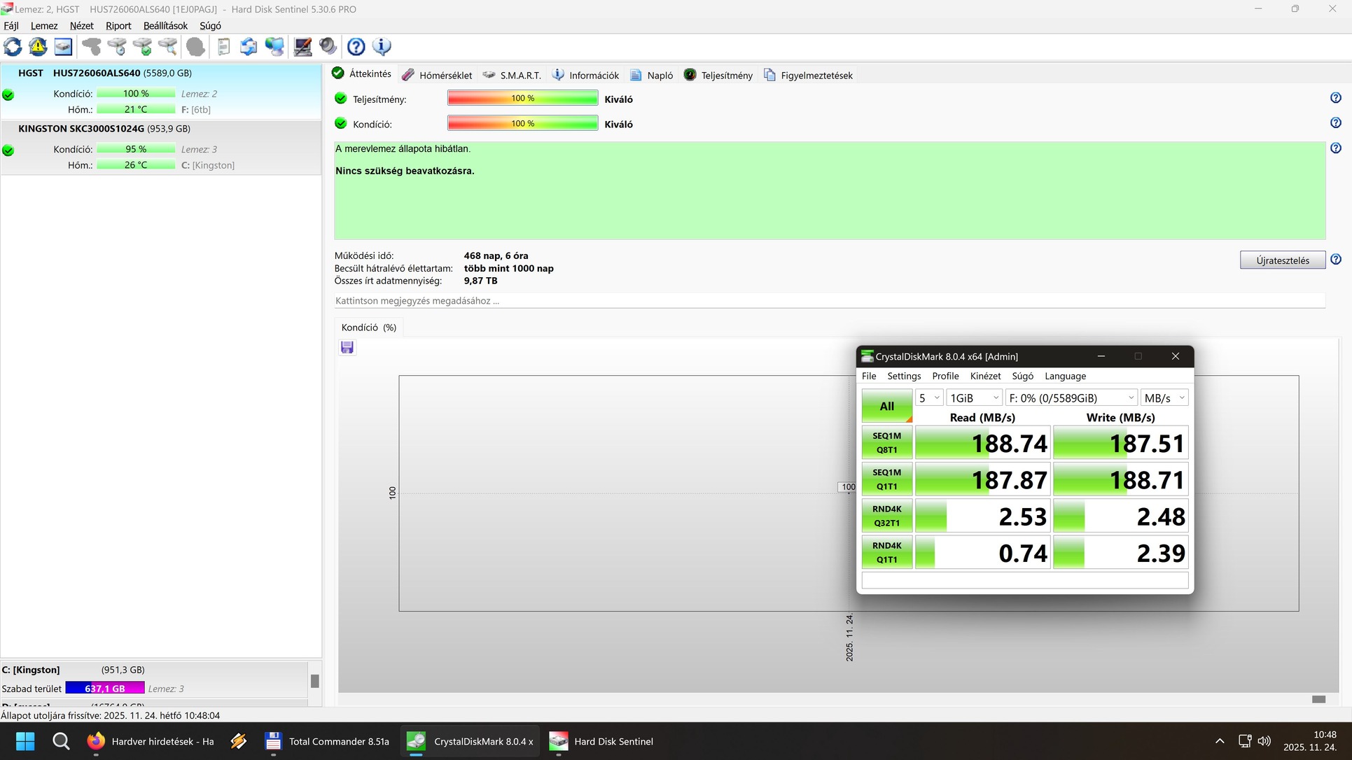Click the refresh status toolbar icon
1352x760 pixels.
click(13, 47)
